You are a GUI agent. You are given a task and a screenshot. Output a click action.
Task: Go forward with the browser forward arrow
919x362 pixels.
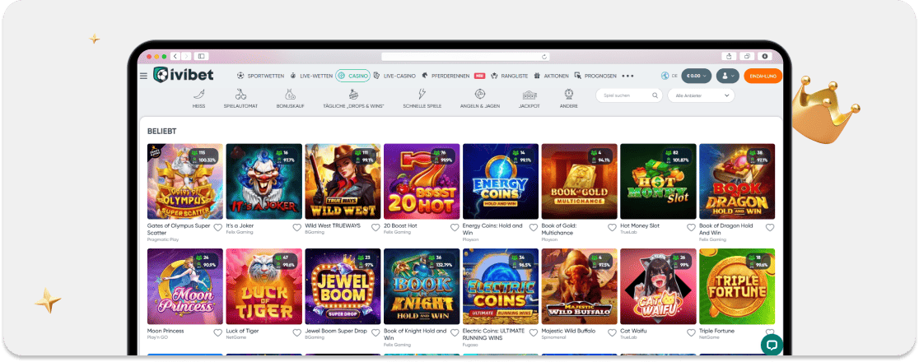[x=186, y=56]
